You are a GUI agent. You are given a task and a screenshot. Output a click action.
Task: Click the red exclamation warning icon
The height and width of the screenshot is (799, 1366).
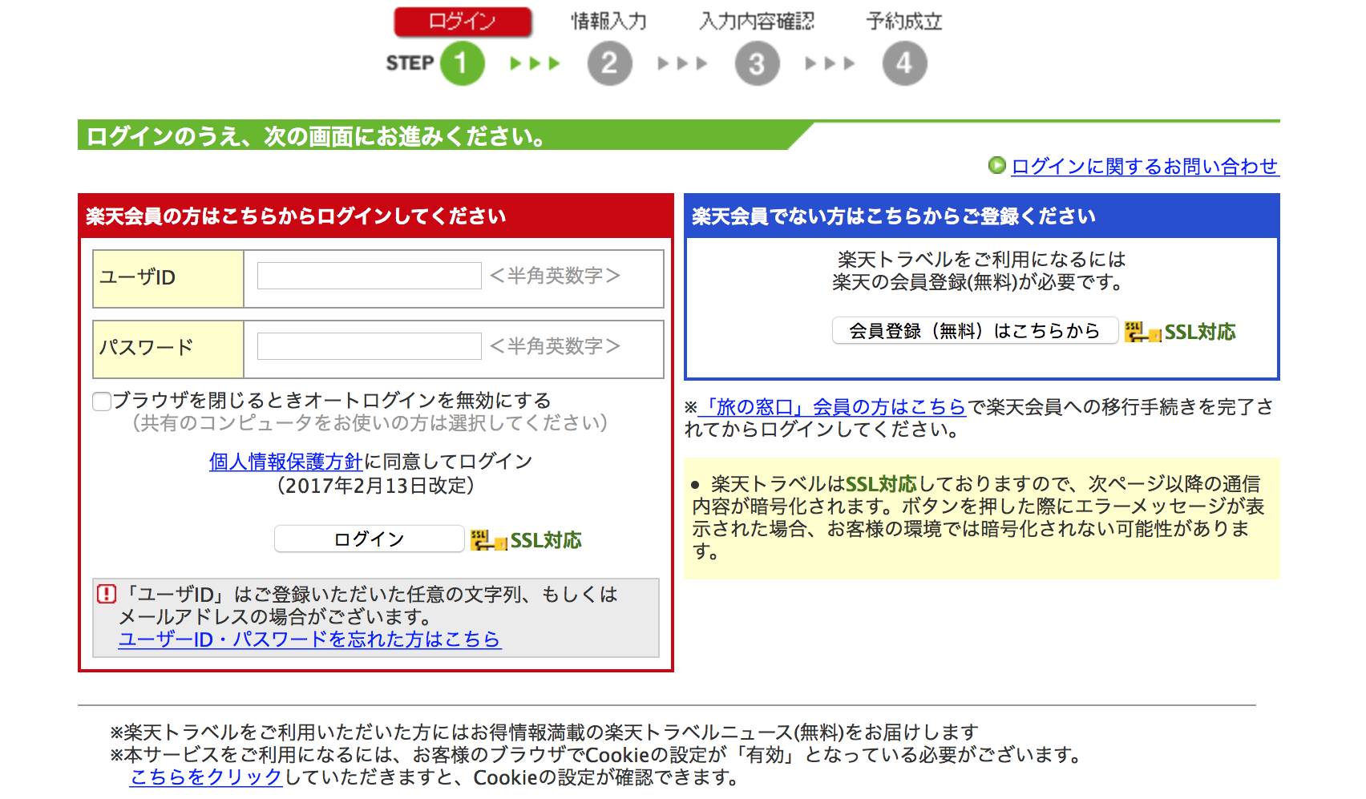click(x=107, y=594)
